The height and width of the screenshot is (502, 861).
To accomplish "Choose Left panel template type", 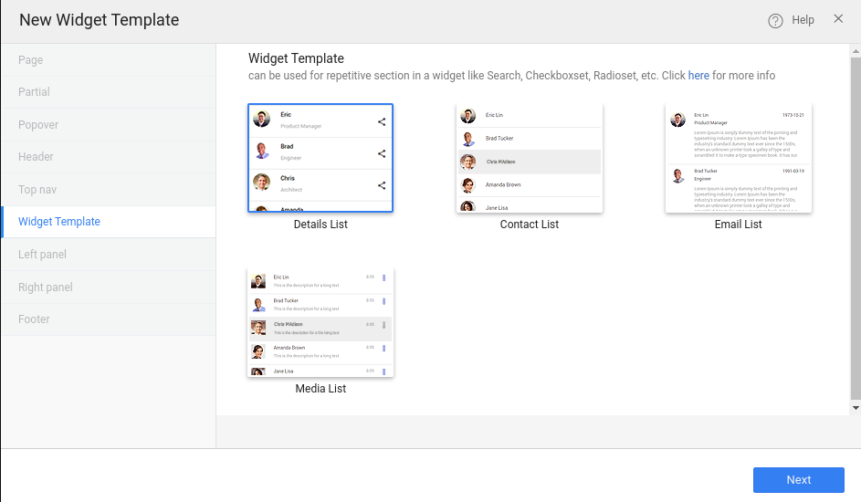I will [42, 255].
